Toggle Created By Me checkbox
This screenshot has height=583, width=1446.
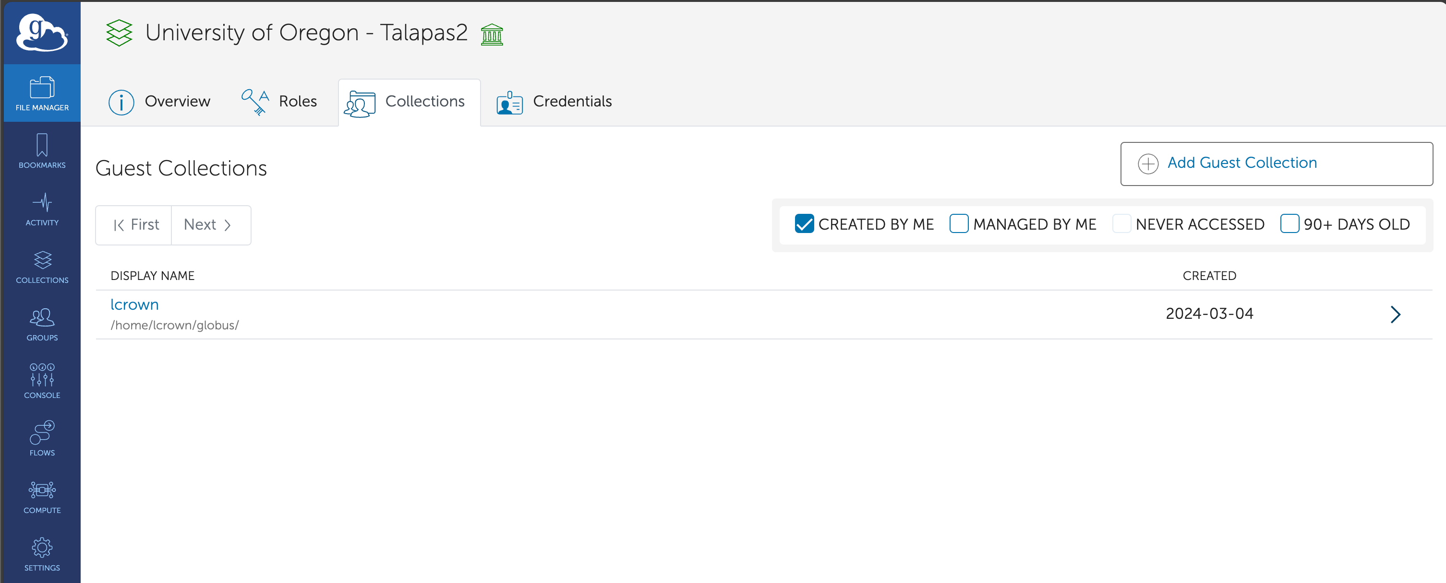[x=803, y=224]
